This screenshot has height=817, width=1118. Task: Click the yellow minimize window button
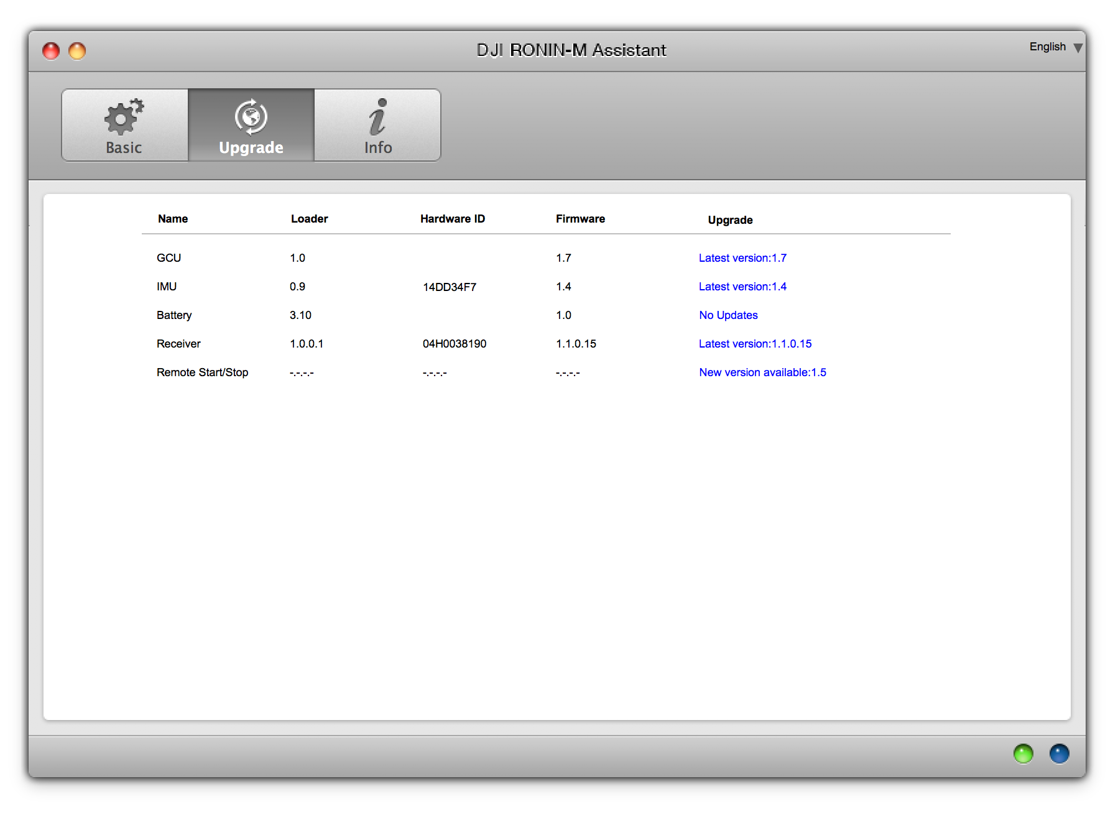(x=77, y=51)
